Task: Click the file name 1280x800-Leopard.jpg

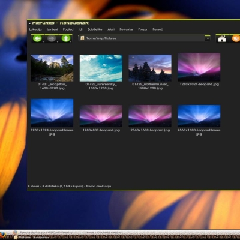Action: 101,130
